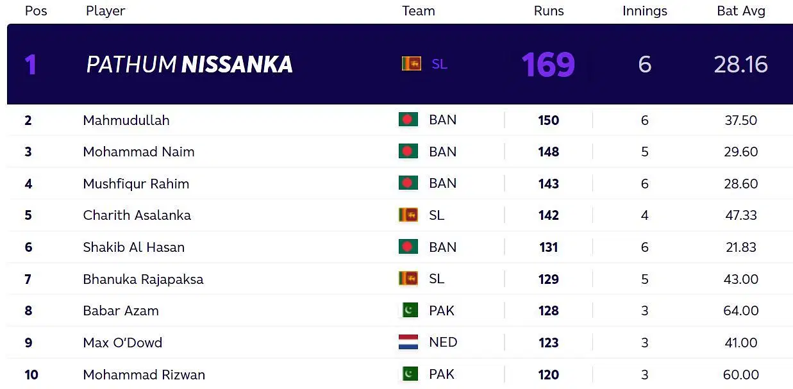Image resolution: width=793 pixels, height=389 pixels.
Task: Sort by the Runs column header
Action: point(549,11)
